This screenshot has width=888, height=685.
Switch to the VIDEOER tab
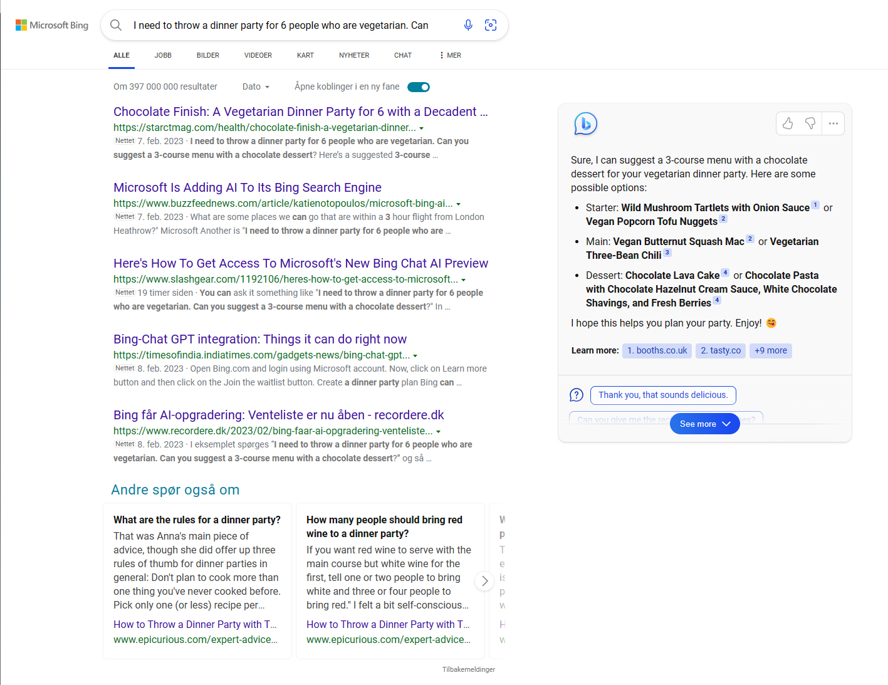(258, 55)
